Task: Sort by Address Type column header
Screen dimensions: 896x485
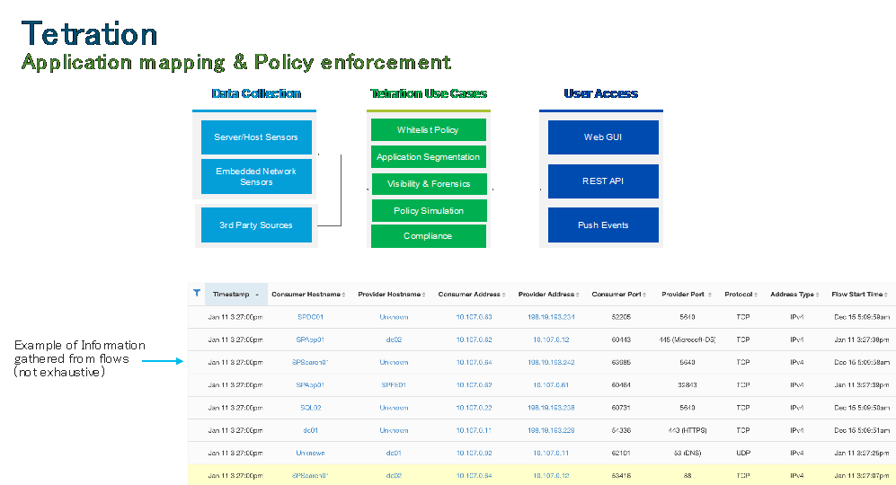Action: click(x=794, y=295)
